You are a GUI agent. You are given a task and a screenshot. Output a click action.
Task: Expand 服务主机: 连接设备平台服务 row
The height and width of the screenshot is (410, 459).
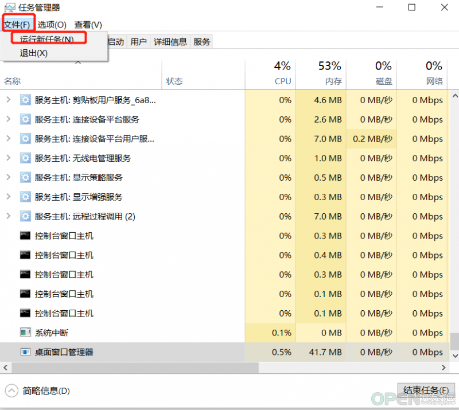tap(9, 119)
